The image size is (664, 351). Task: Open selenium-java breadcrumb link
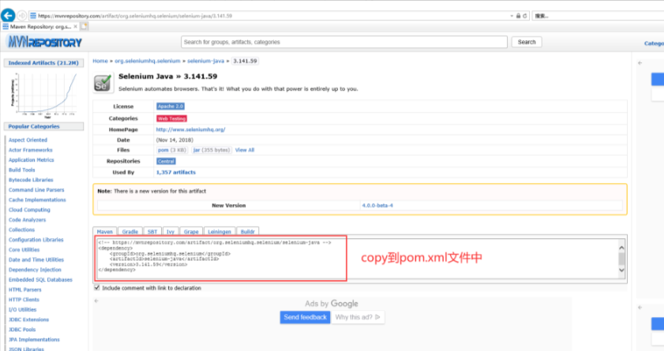pyautogui.click(x=206, y=61)
